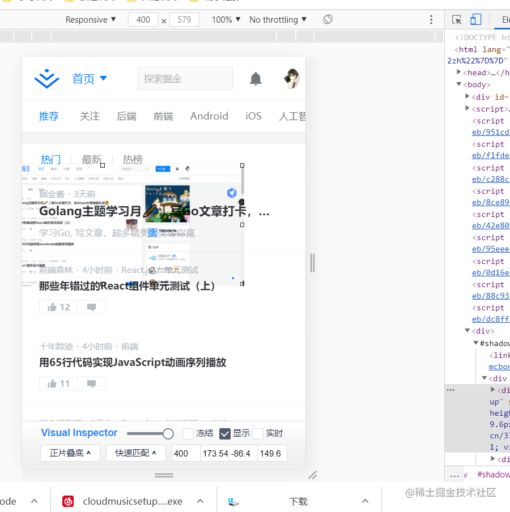Image resolution: width=510 pixels, height=512 pixels.
Task: Open the 快速匹配 dropdown
Action: pos(136,453)
